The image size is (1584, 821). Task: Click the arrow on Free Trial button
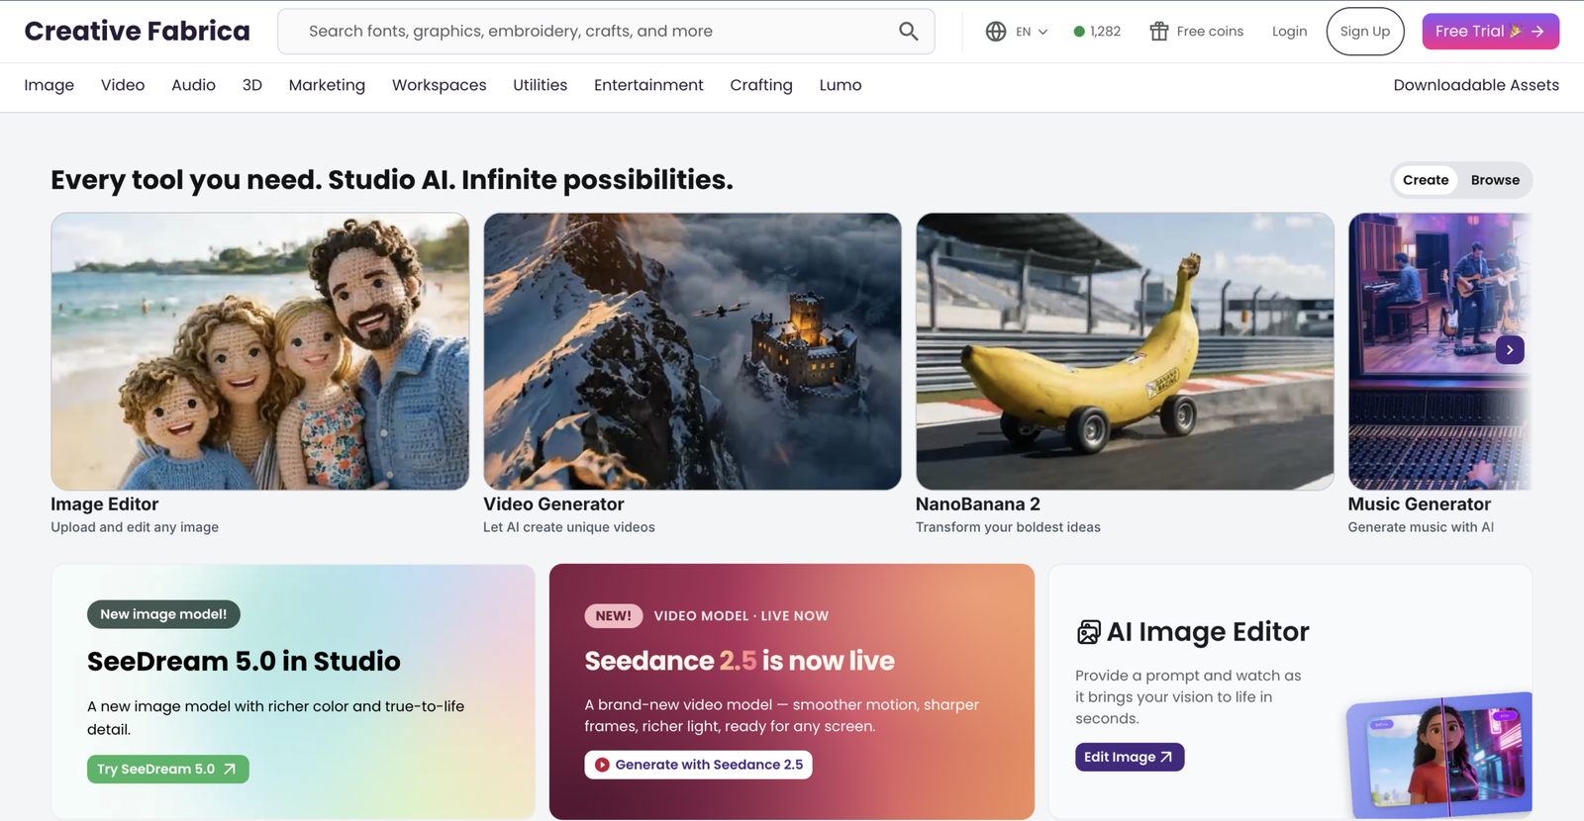coord(1537,32)
